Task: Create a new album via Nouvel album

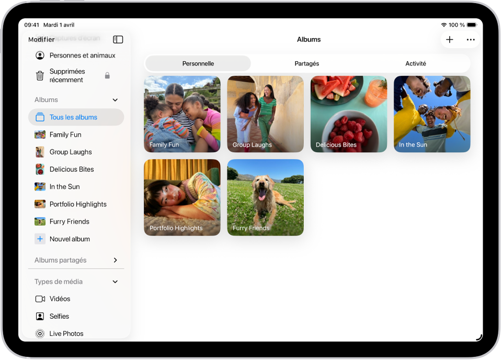Action: click(x=69, y=239)
